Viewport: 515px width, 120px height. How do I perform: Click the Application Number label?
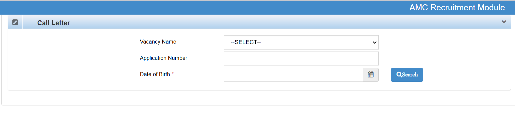[x=164, y=58]
